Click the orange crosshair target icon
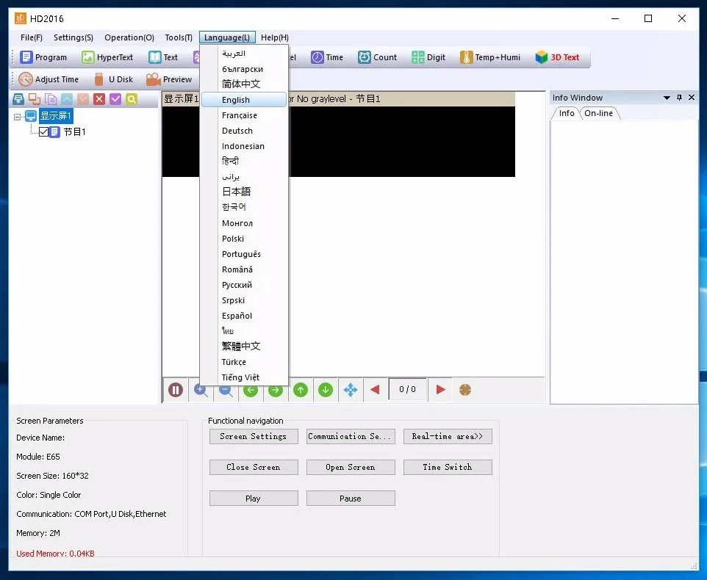707x580 pixels. tap(465, 390)
